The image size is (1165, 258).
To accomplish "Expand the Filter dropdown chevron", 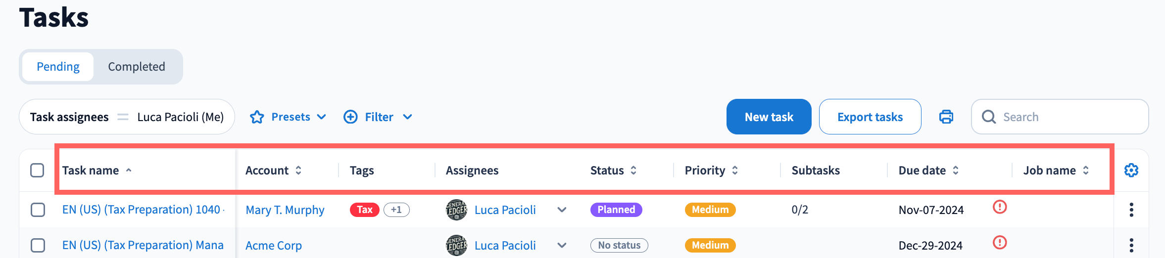I will tap(407, 117).
